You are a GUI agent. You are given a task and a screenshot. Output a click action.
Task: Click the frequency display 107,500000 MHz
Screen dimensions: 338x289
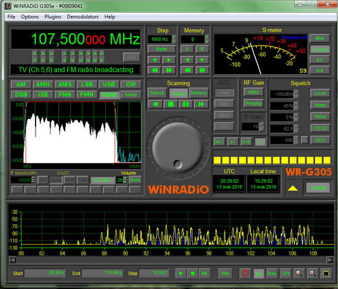pyautogui.click(x=76, y=39)
